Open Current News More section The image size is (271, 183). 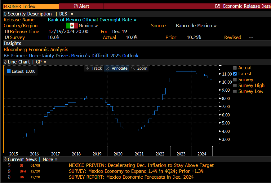(x=31, y=159)
